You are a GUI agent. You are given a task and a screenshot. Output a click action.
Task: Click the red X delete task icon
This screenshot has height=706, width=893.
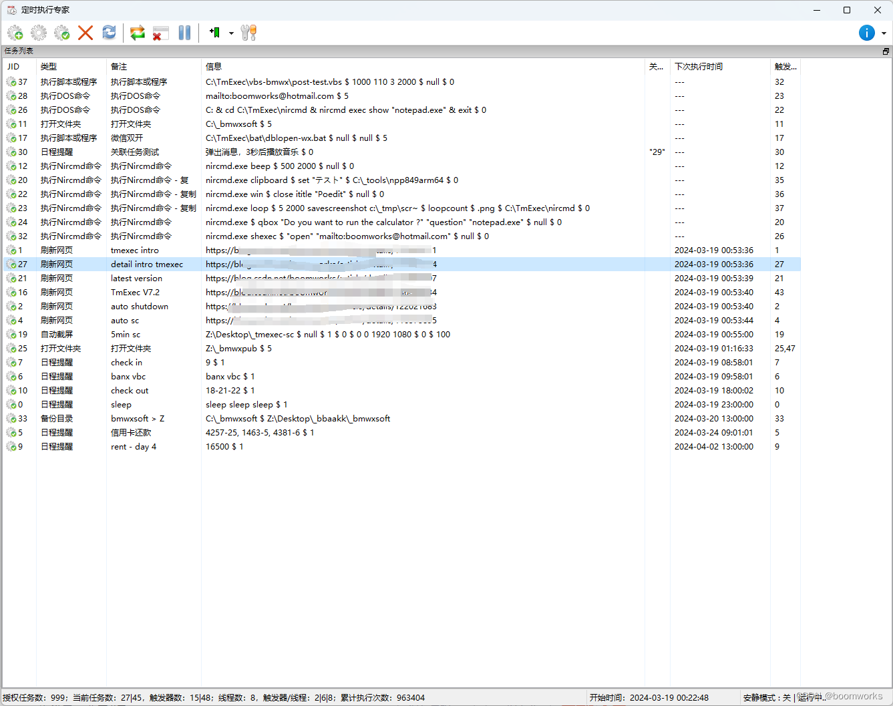[x=85, y=32]
